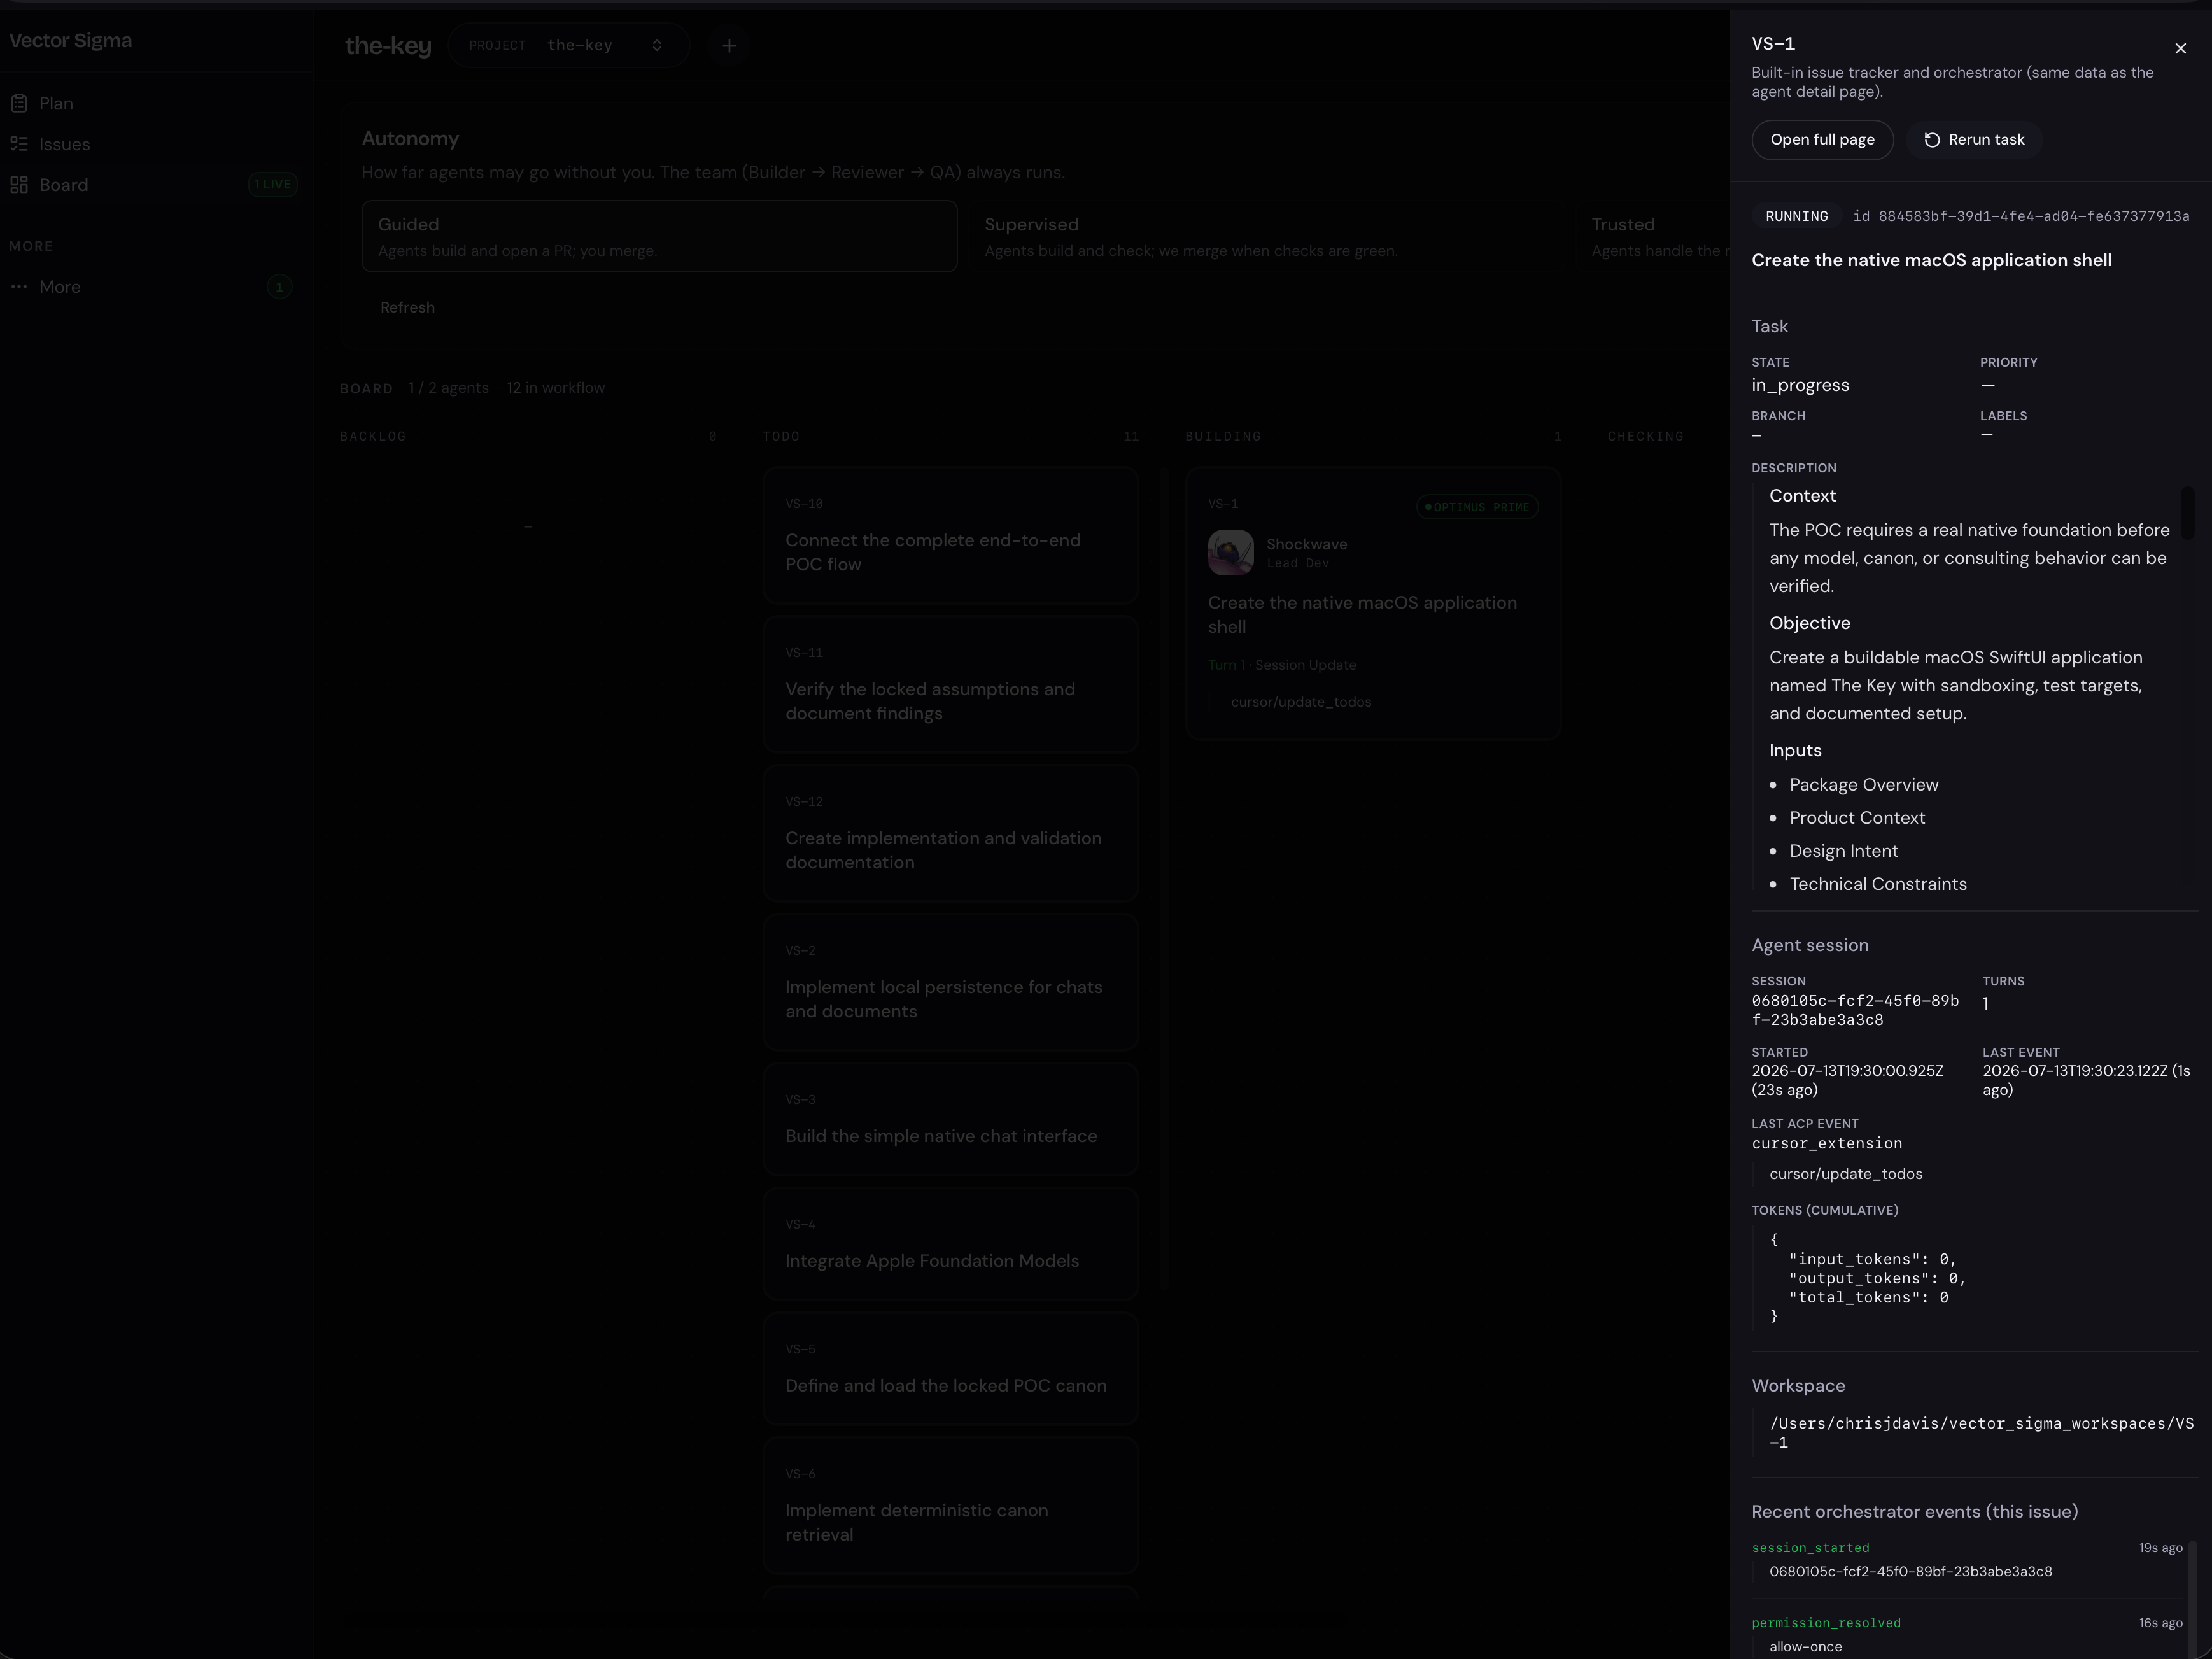
Task: Click the Design Intent input item
Action: coord(1843,852)
